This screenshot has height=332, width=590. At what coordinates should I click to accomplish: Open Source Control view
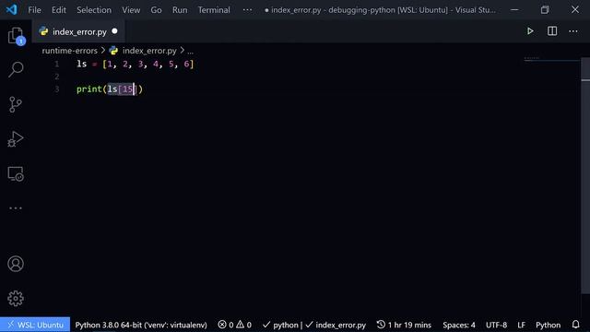[x=16, y=104]
